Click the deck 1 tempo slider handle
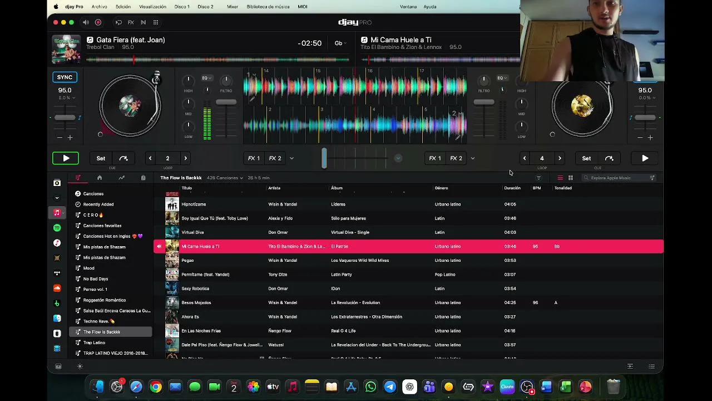The height and width of the screenshot is (401, 712). pyautogui.click(x=65, y=118)
